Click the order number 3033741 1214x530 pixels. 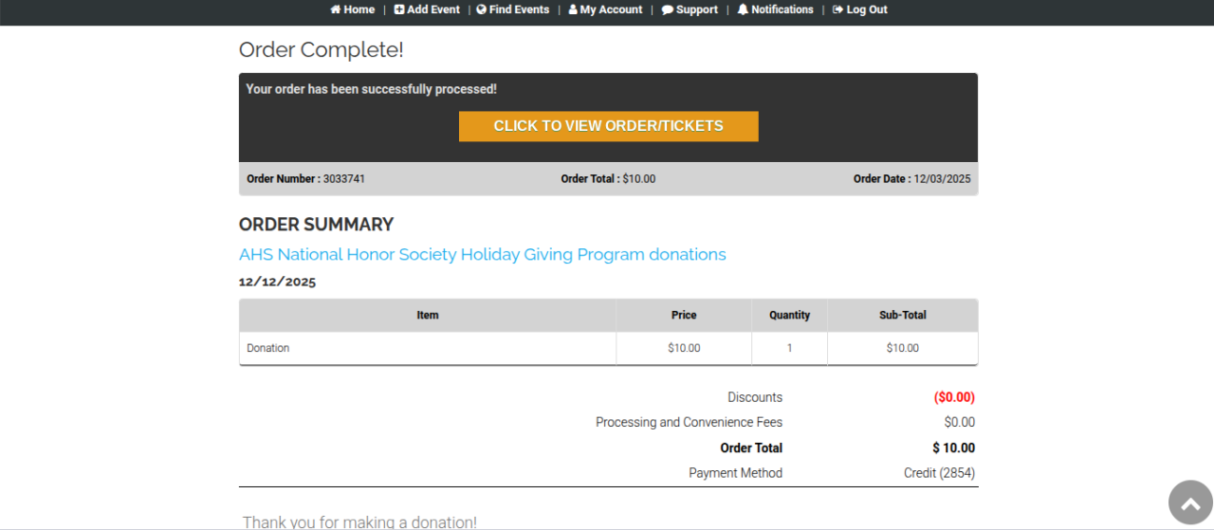(344, 178)
